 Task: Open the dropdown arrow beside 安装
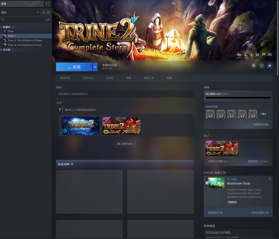pyautogui.click(x=95, y=67)
